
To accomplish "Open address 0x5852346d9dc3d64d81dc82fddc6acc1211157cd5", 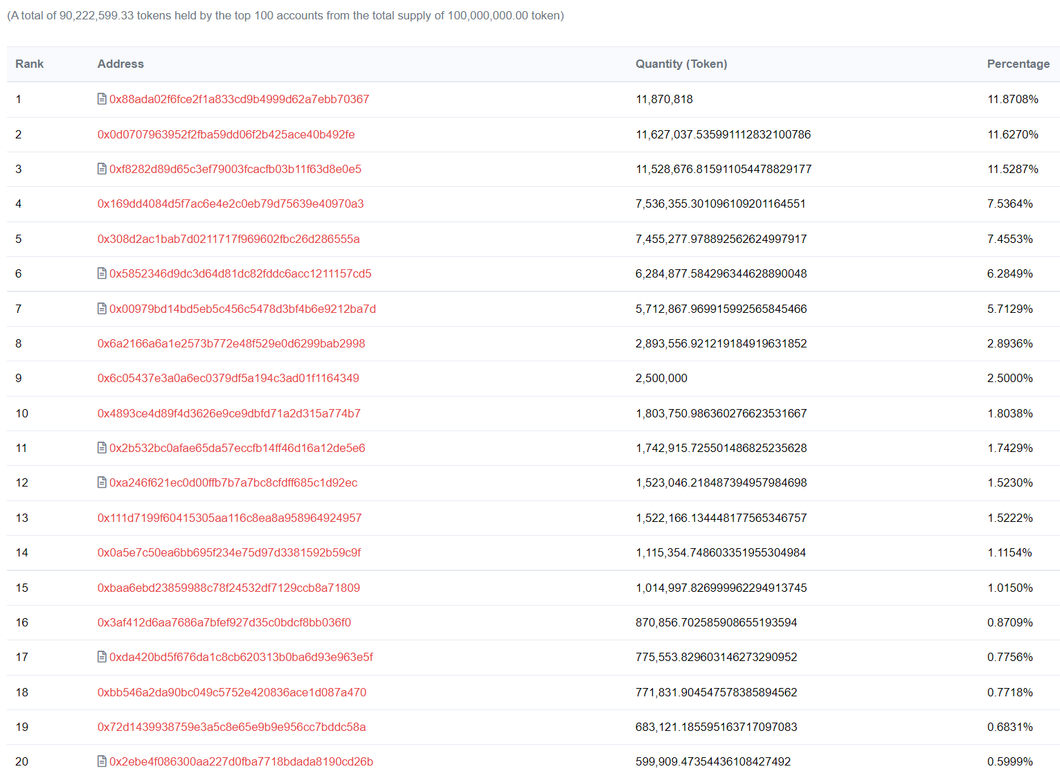I will [240, 273].
